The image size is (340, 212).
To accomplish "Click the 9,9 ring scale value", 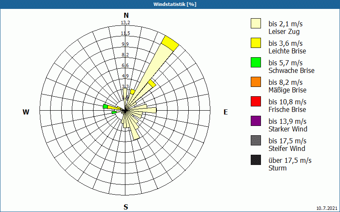I will [x=125, y=44].
